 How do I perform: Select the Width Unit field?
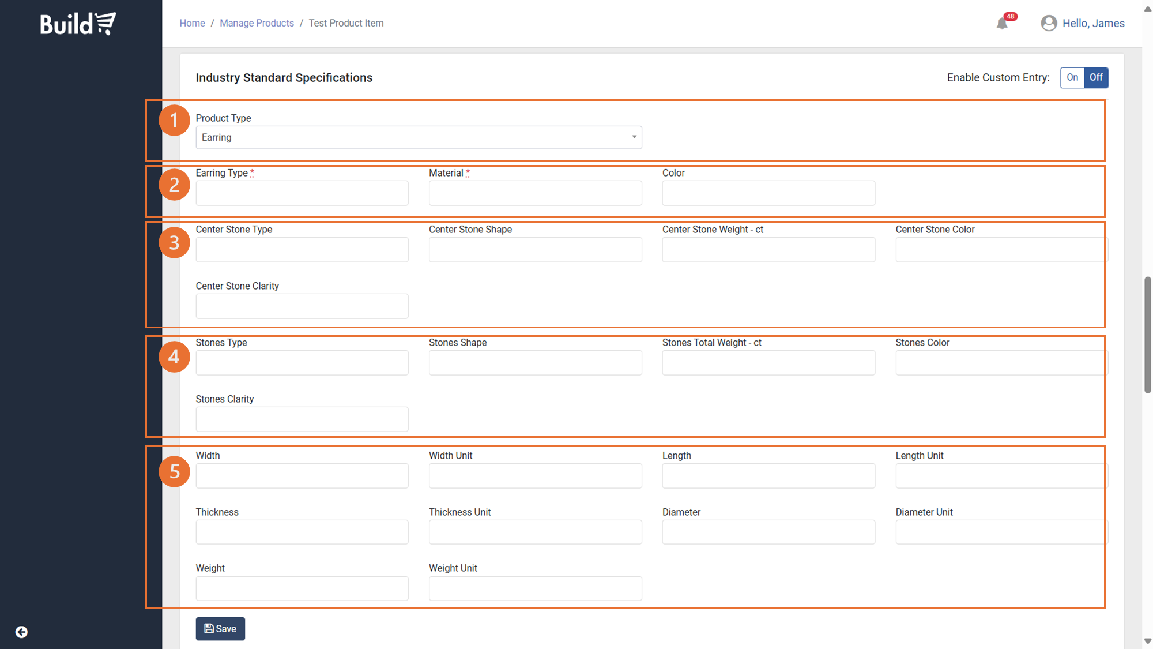pyautogui.click(x=535, y=475)
